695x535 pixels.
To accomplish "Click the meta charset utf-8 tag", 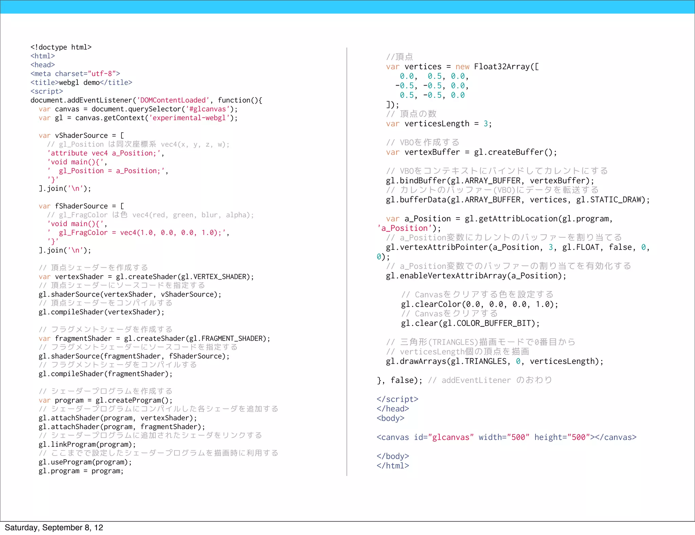I will pos(75,74).
